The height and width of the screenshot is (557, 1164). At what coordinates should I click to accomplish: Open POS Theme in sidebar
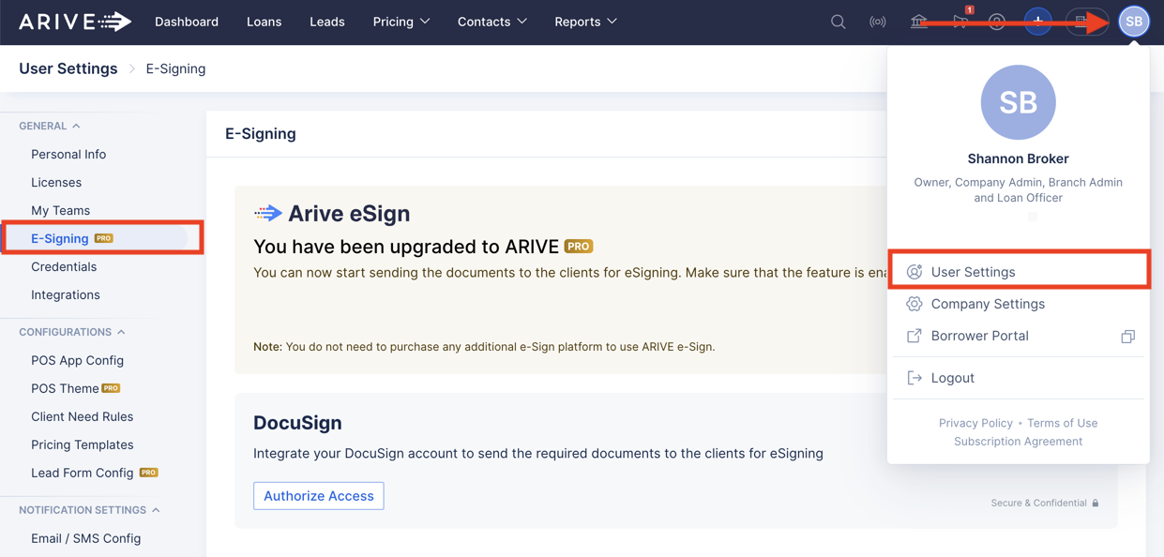point(65,388)
